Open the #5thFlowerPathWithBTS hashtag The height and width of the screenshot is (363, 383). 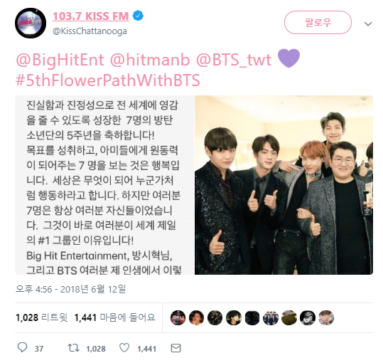[x=108, y=80]
